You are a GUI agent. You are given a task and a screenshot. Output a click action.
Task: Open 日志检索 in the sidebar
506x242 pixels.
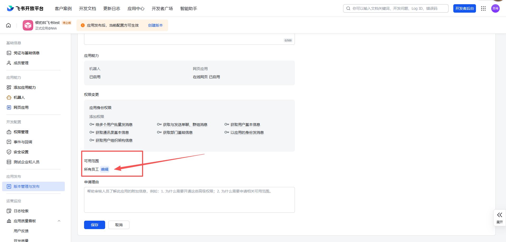click(21, 211)
